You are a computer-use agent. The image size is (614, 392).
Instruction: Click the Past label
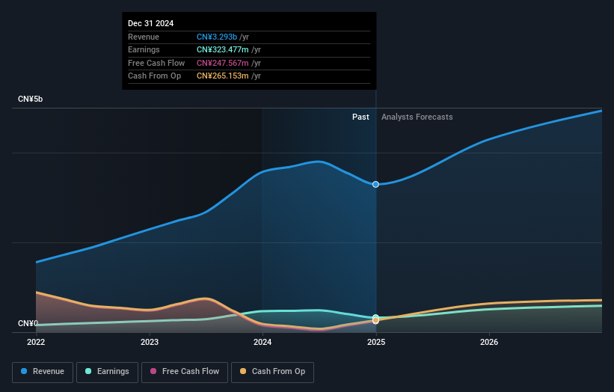pyautogui.click(x=360, y=117)
